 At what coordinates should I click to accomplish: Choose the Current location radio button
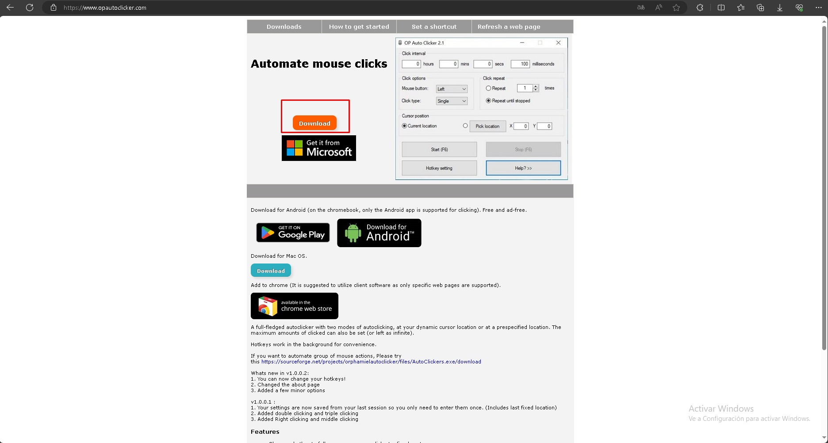404,126
